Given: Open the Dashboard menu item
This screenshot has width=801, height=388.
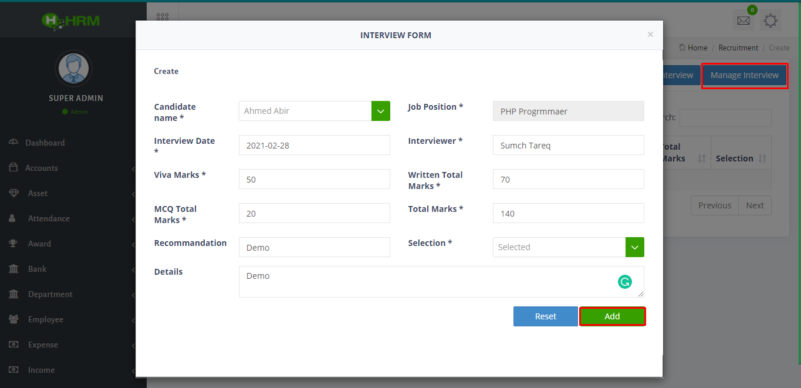Looking at the screenshot, I should click(45, 143).
